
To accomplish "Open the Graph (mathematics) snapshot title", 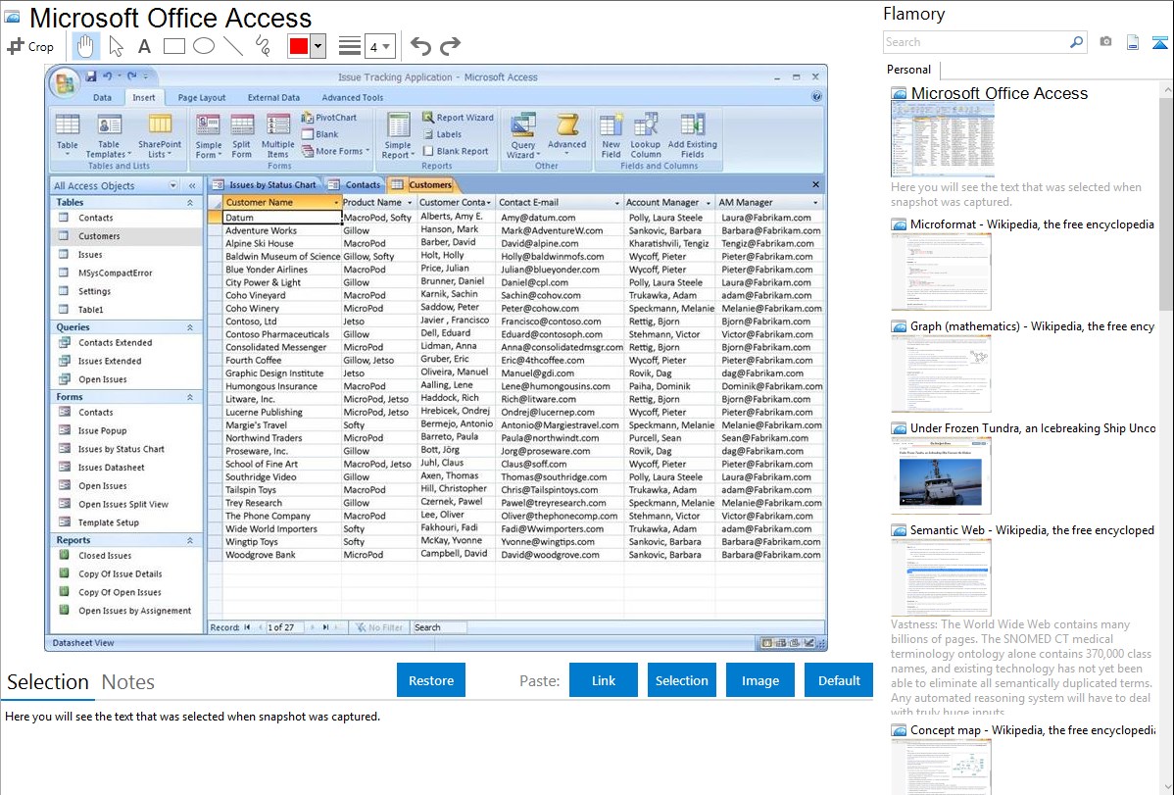I will [1032, 326].
